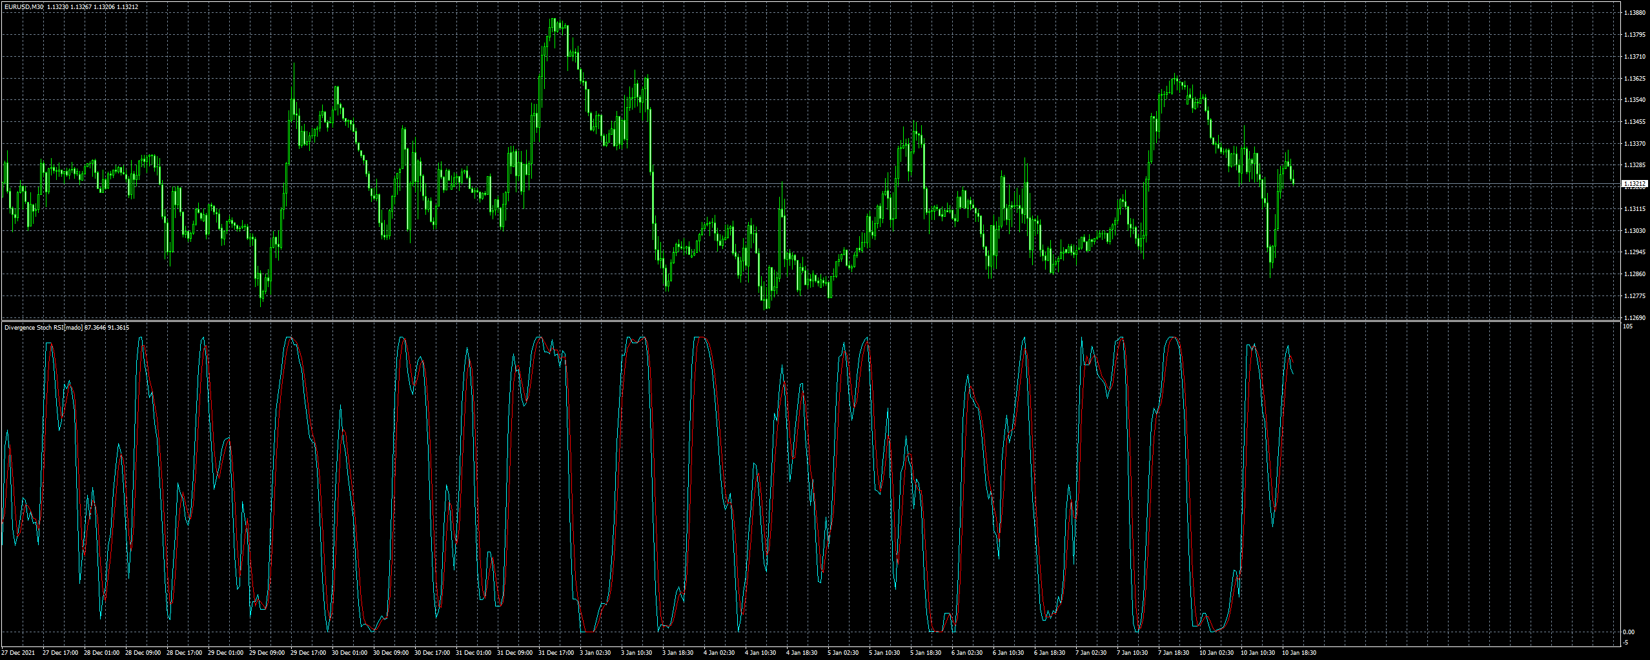Screen dimensions: 1650x660
Task: Click the 31 Dec 09:00 time label
Action: (514, 653)
